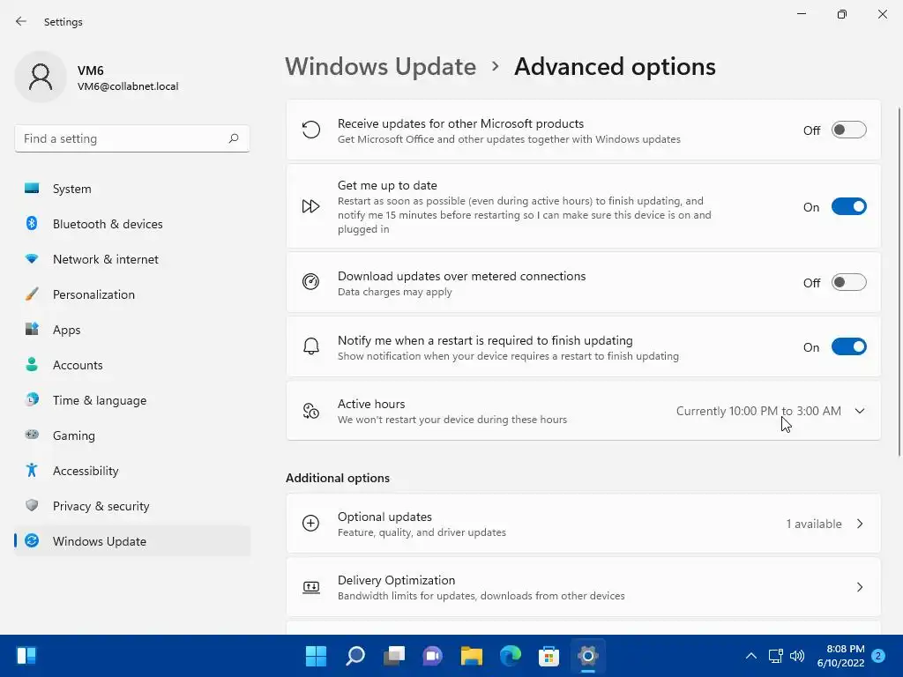Open Task View from taskbar
The height and width of the screenshot is (677, 903).
pos(394,656)
